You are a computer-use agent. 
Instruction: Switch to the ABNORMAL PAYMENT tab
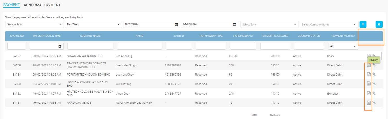[42, 5]
